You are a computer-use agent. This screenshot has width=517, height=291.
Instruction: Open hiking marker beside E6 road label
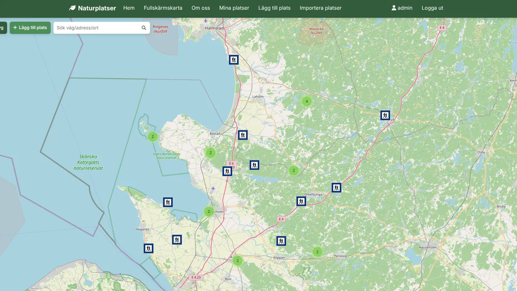click(227, 171)
